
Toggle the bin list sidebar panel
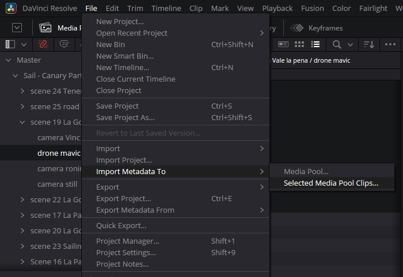tap(10, 44)
